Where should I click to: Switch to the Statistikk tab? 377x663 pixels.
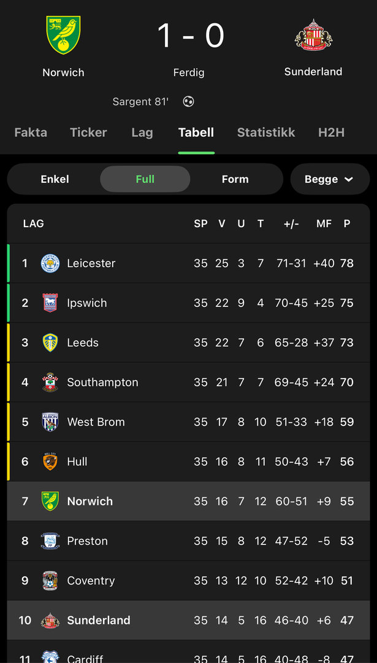coord(266,133)
